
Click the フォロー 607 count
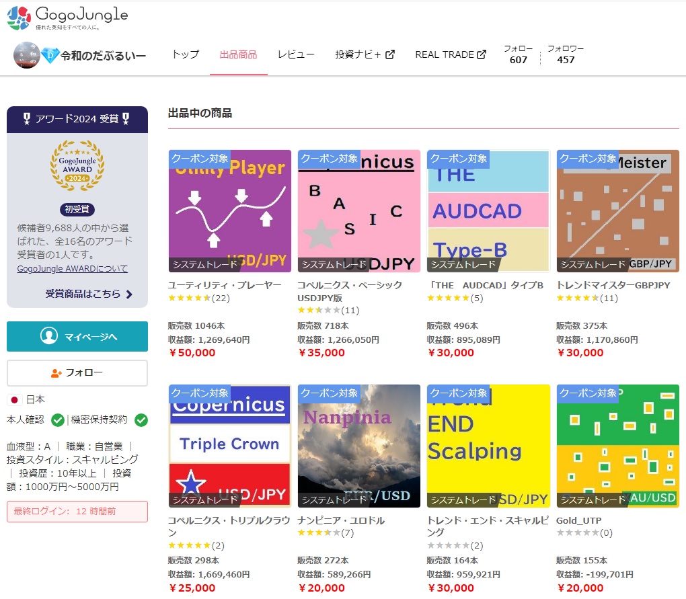pos(519,54)
